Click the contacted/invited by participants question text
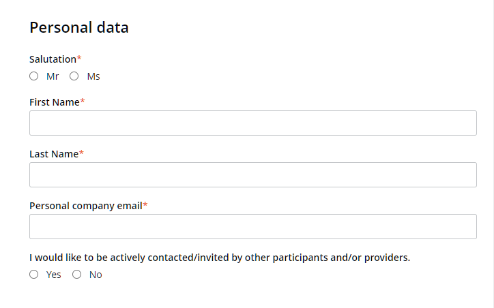This screenshot has height=308, width=494. pyautogui.click(x=219, y=258)
